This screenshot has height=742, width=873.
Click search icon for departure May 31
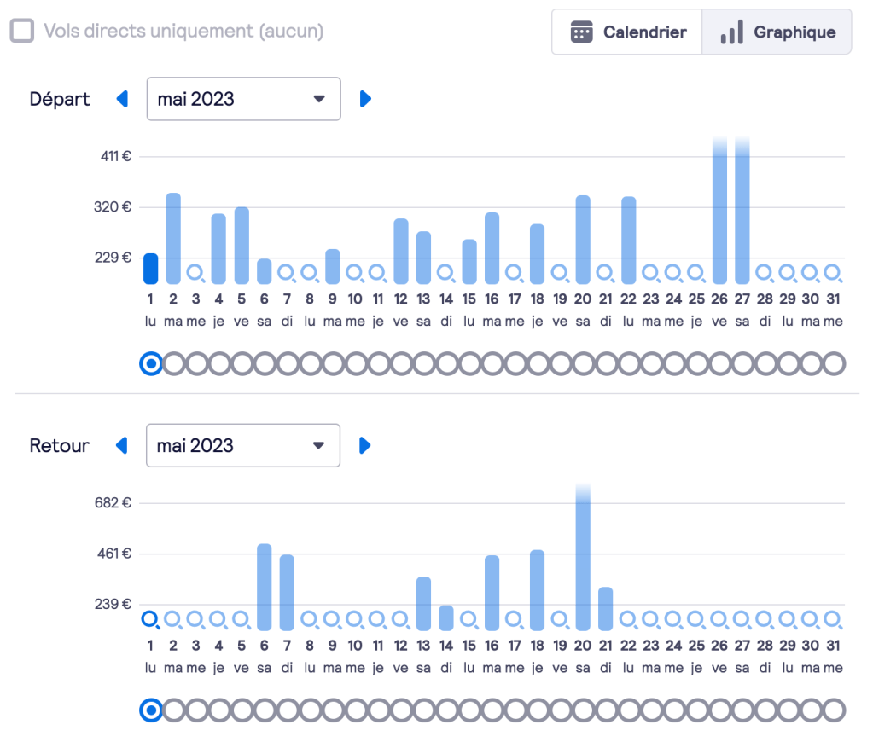click(x=834, y=273)
